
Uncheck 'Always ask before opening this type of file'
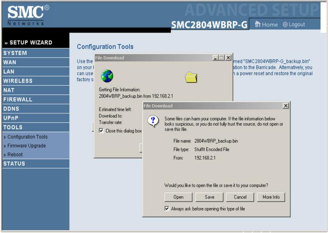pyautogui.click(x=167, y=208)
